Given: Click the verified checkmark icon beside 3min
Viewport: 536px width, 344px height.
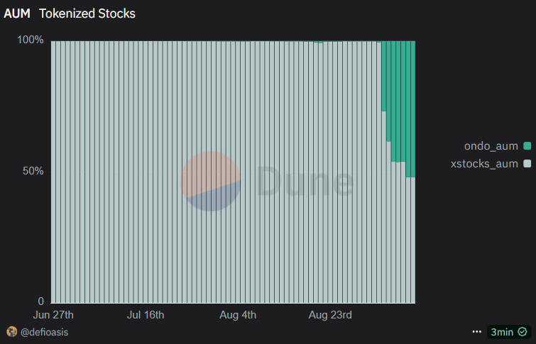Looking at the screenshot, I should [523, 332].
